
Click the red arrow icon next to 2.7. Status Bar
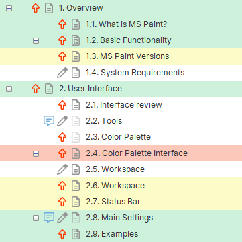coord(62,202)
